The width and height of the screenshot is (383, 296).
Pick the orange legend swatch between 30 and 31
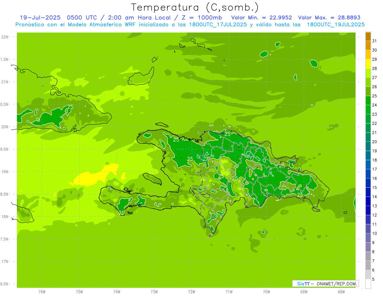point(368,45)
